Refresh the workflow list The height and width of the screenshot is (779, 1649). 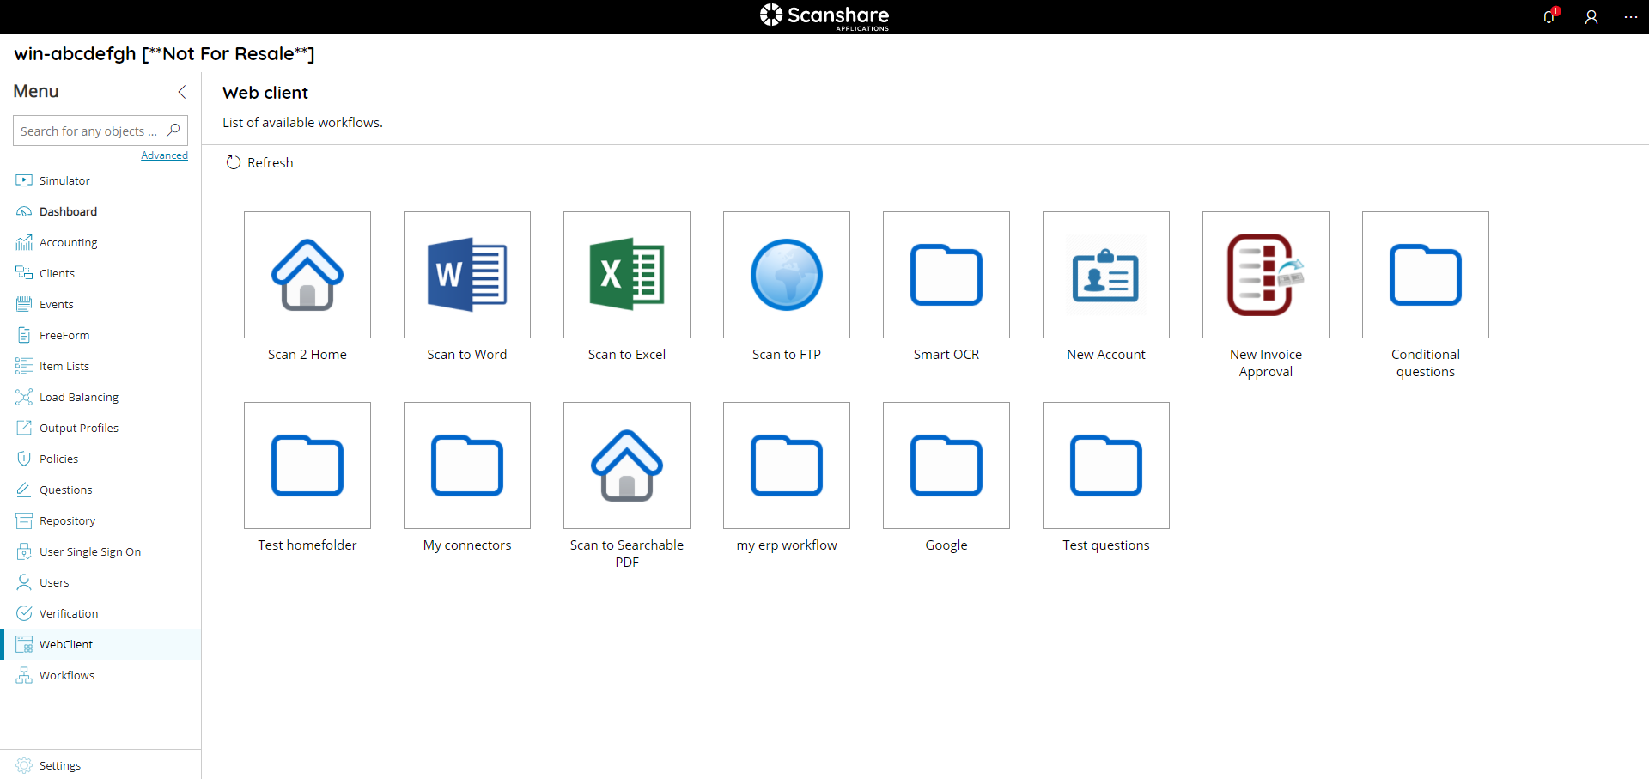259,162
